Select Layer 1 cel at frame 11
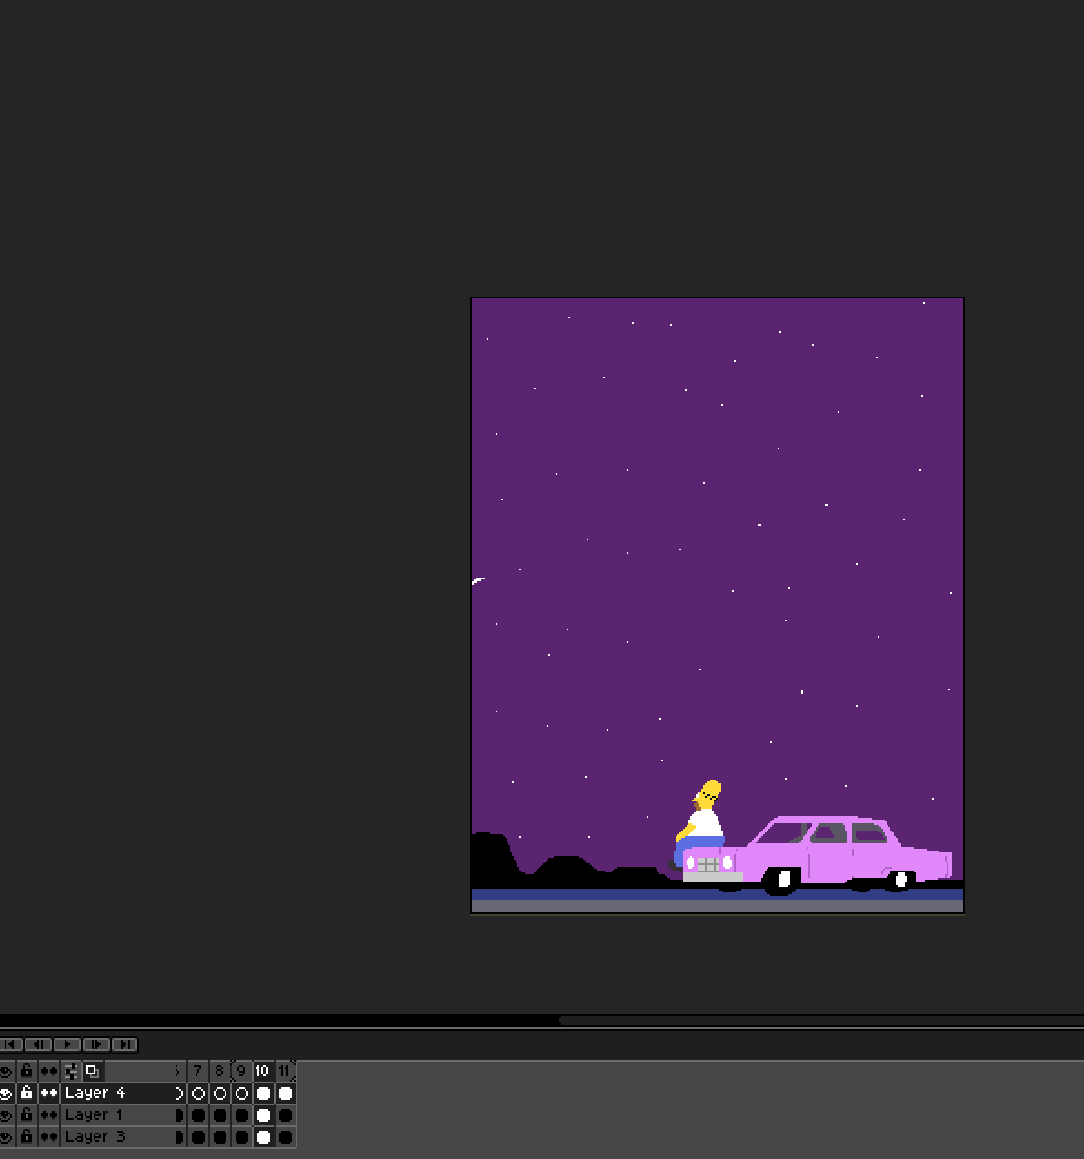Screen dimensions: 1084x1159 pyautogui.click(x=285, y=1114)
